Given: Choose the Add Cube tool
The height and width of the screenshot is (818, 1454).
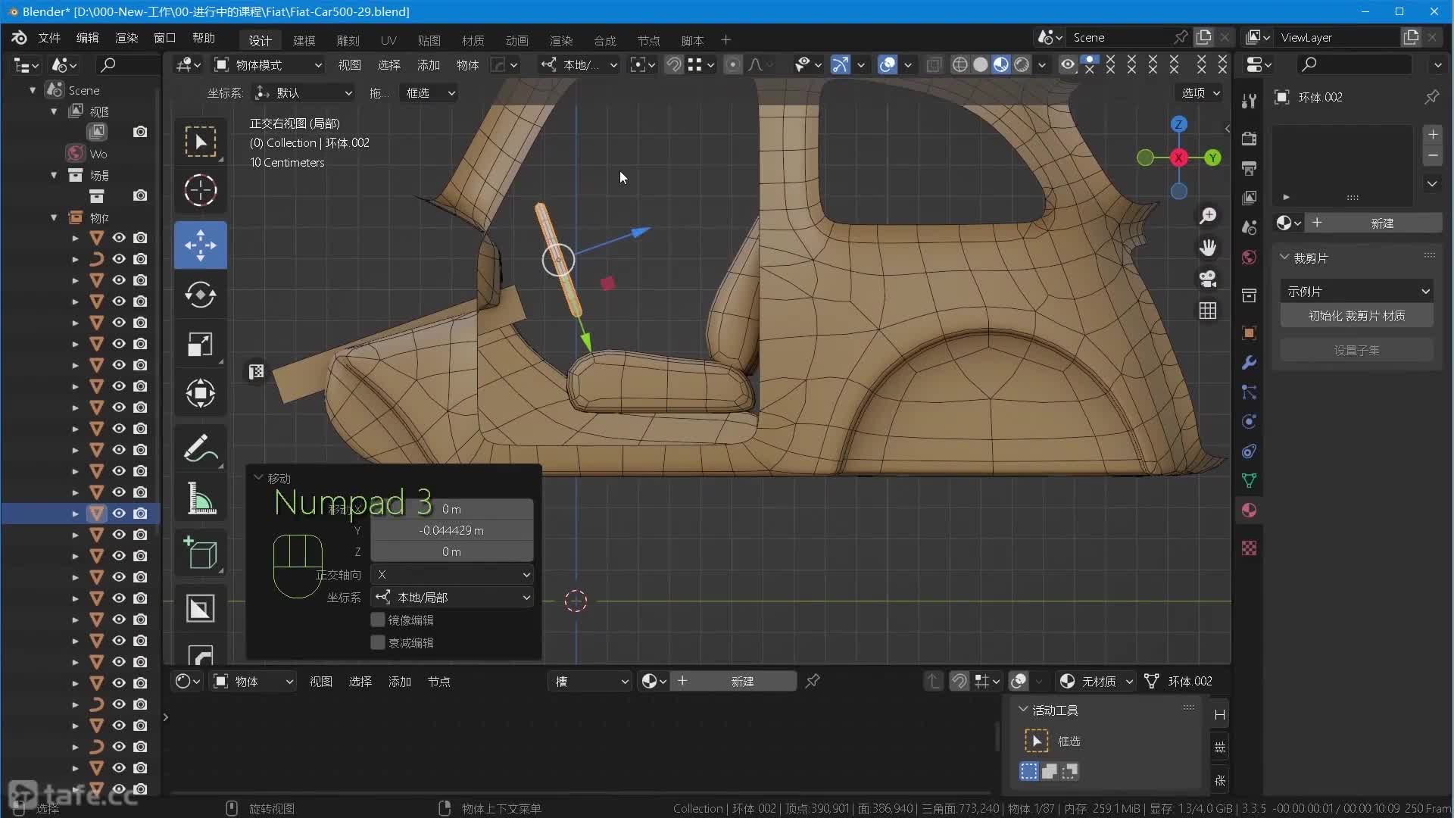Looking at the screenshot, I should [x=201, y=554].
